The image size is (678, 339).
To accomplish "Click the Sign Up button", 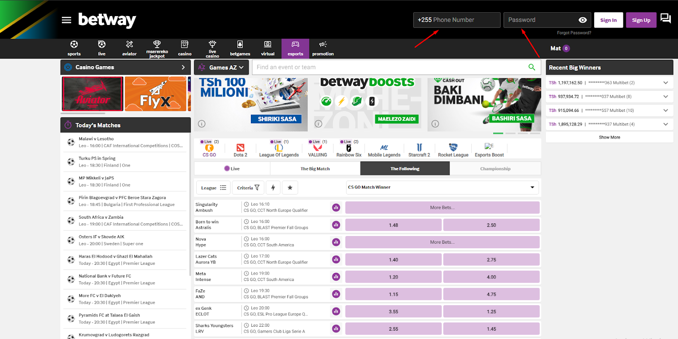I will (641, 20).
